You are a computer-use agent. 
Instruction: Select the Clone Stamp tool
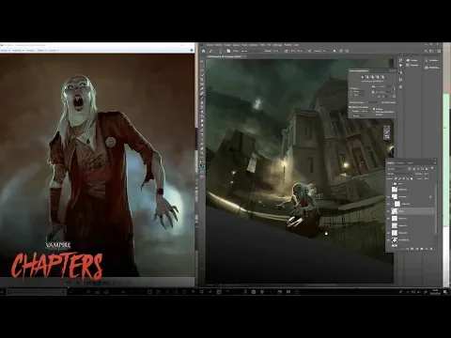pos(202,102)
